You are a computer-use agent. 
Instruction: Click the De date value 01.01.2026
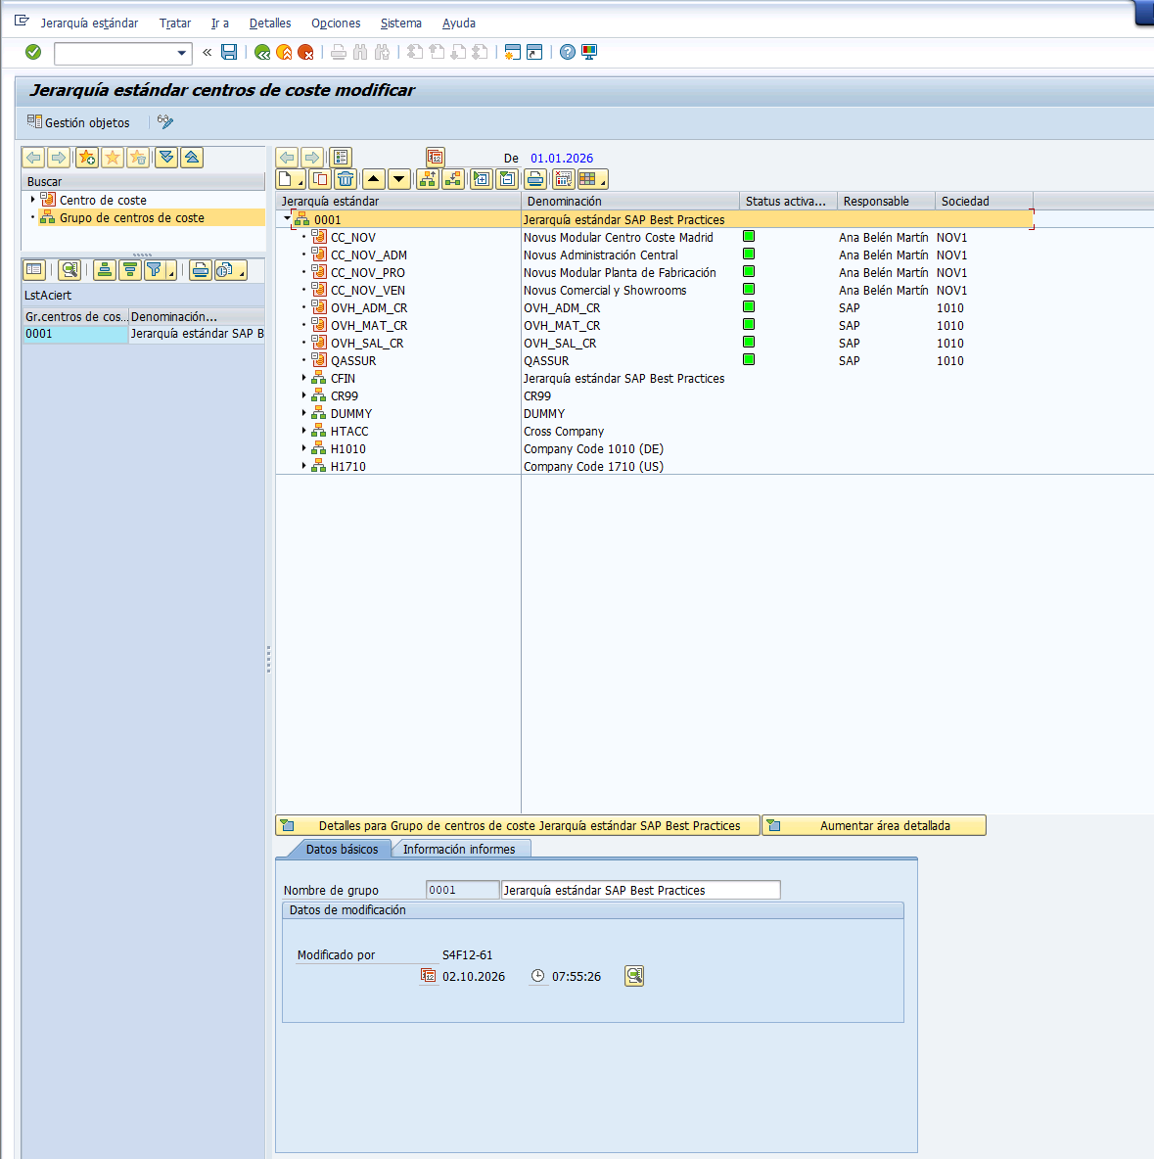click(x=562, y=159)
